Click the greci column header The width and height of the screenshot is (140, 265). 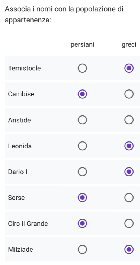(x=129, y=45)
